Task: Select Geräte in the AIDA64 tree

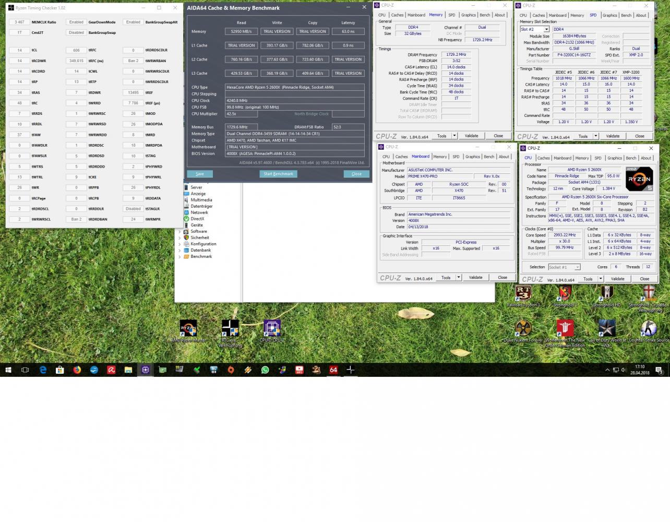Action: (196, 225)
